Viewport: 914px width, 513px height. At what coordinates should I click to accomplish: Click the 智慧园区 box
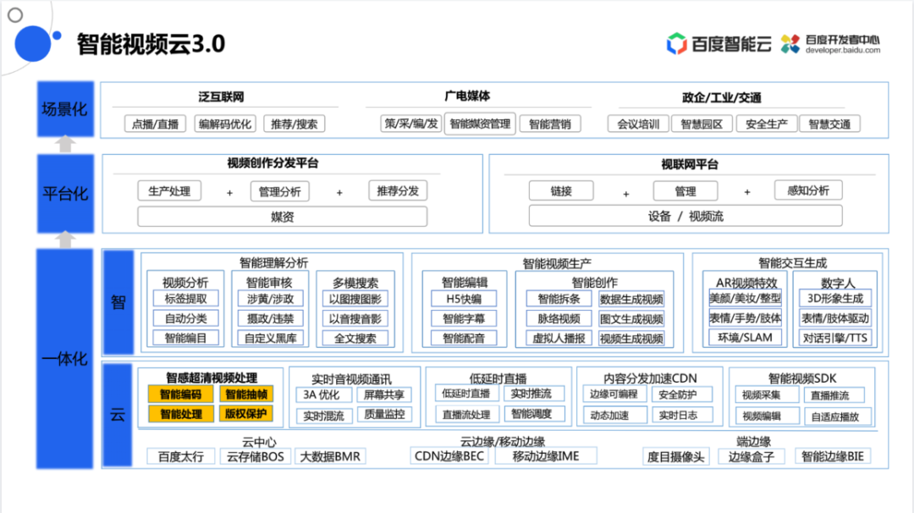[702, 124]
